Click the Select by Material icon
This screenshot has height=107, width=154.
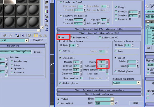46,25
